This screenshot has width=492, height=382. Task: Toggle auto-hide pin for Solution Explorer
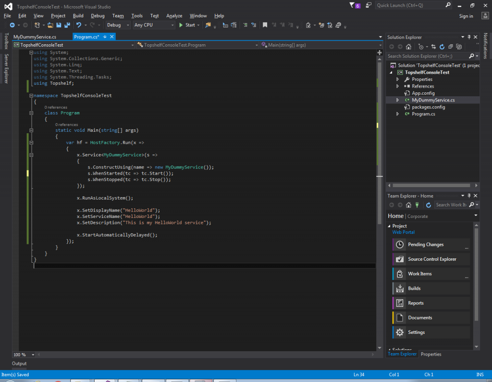click(469, 37)
